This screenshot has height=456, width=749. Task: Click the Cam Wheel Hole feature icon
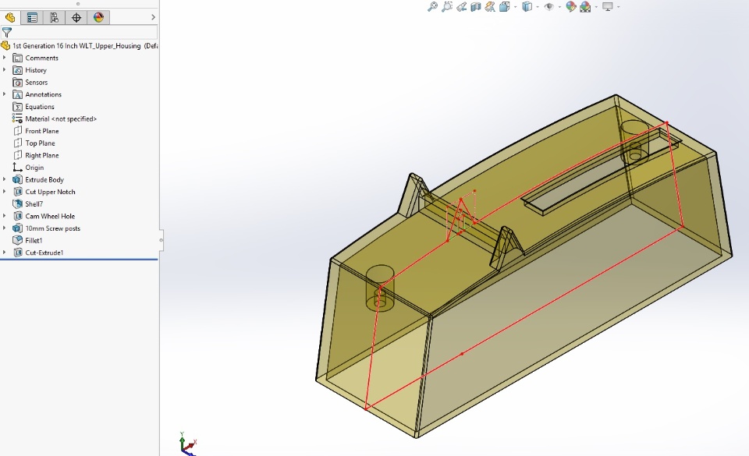[x=18, y=216]
